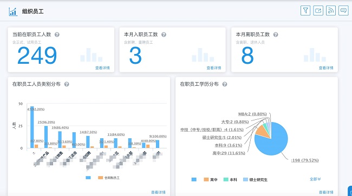Click the 本科:9 (3.61%) label
This screenshot has height=196, width=352.
click(229, 145)
